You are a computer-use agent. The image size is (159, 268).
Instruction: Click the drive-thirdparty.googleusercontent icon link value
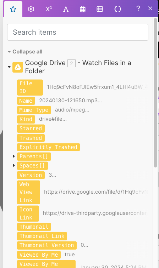point(95,213)
